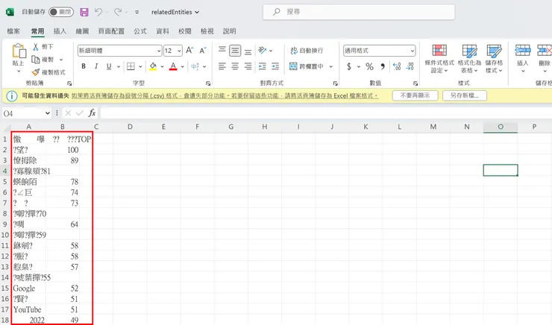This screenshot has width=552, height=325.
Task: Switch to the 校閱 ribbon tab
Action: click(185, 31)
